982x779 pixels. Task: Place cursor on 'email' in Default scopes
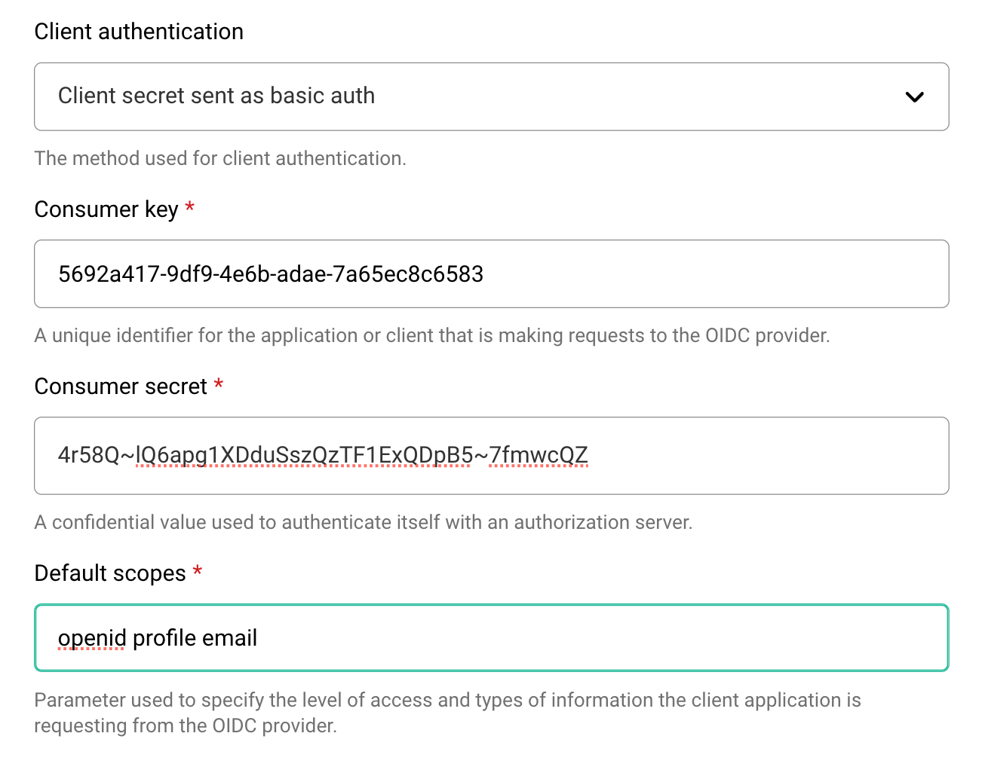(229, 638)
